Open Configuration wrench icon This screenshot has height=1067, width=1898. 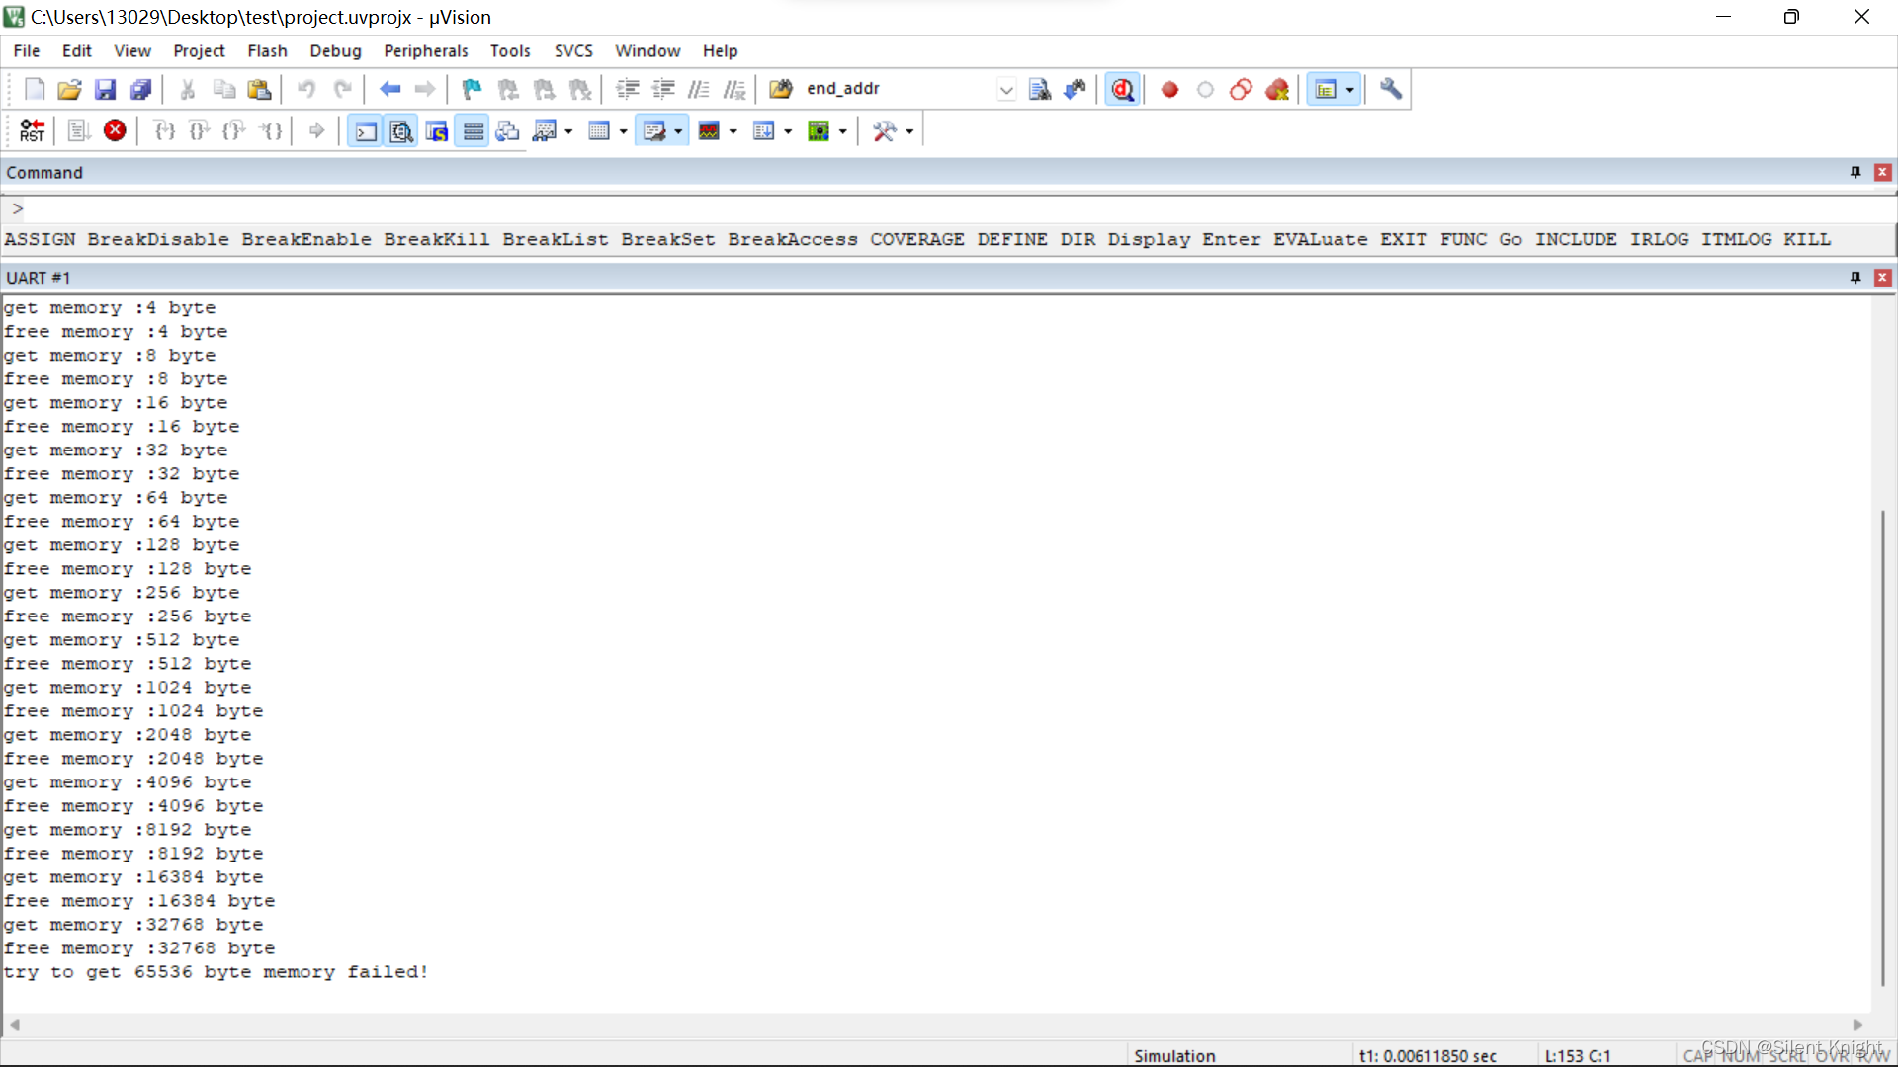1390,89
